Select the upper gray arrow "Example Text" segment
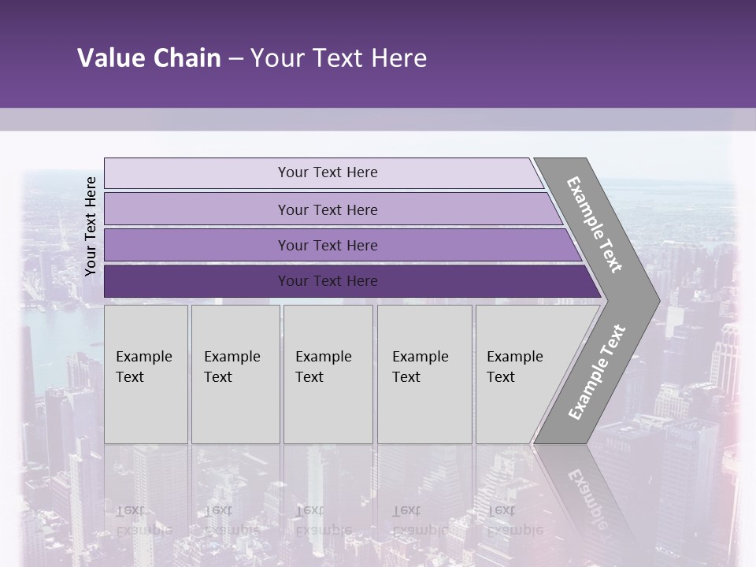756x567 pixels. coord(596,224)
